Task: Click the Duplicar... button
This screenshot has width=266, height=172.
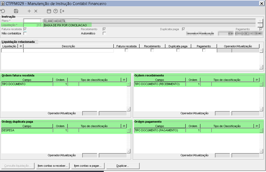Action: [123, 166]
